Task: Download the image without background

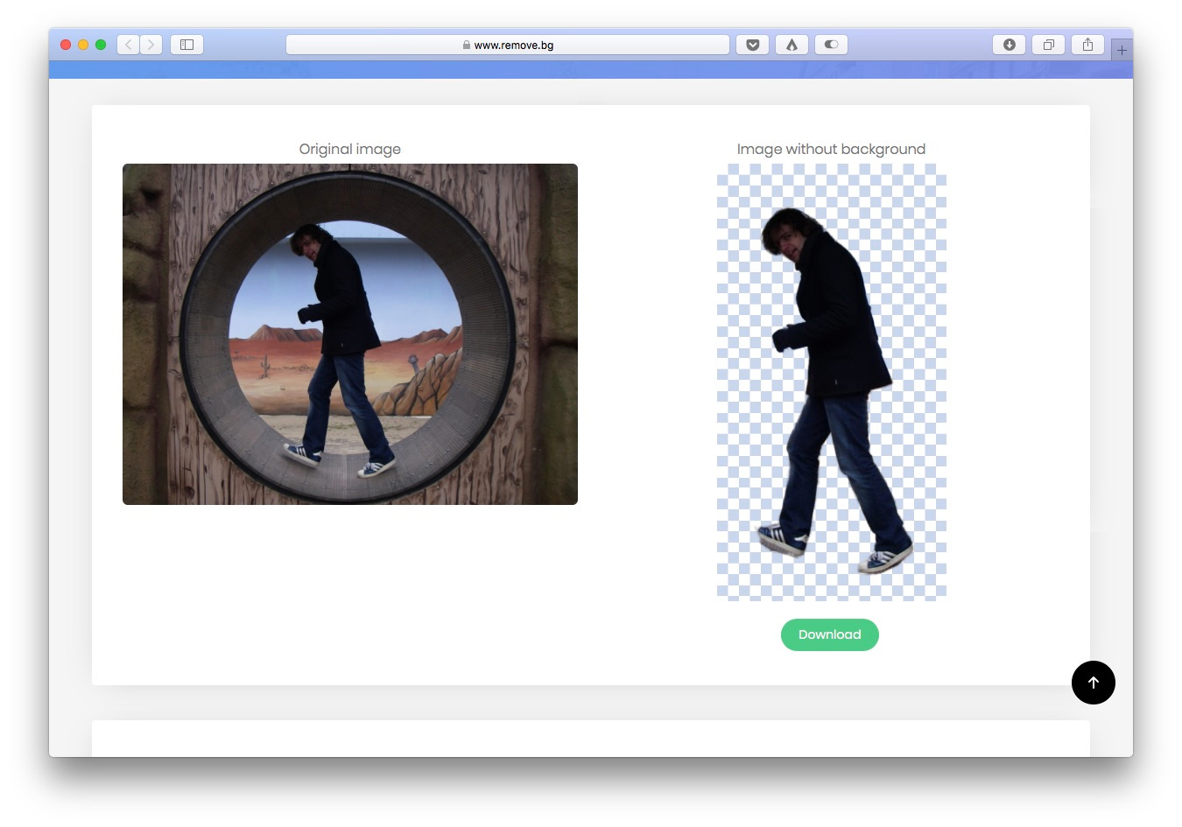Action: point(830,634)
